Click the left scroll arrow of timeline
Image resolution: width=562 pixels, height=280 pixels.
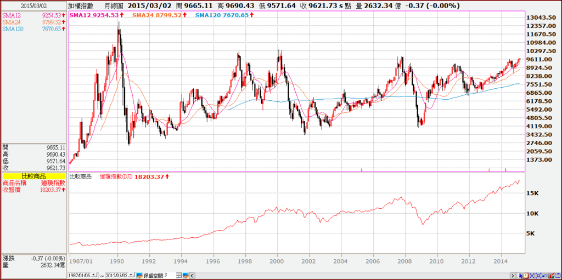pyautogui.click(x=192, y=276)
